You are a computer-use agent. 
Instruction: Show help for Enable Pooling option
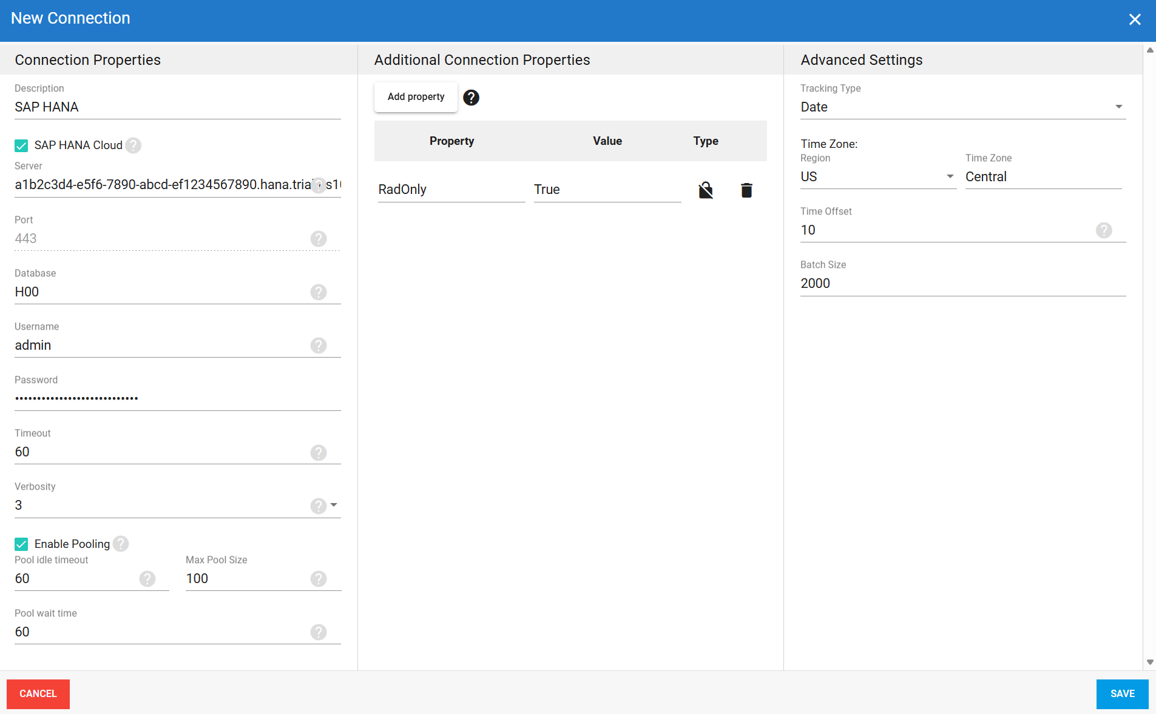[x=121, y=544]
